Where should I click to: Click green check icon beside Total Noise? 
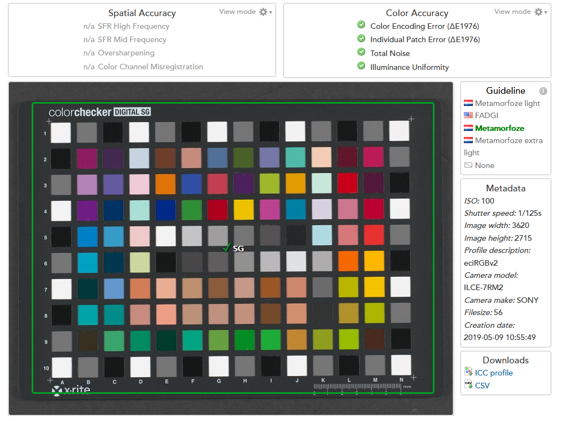[x=361, y=53]
